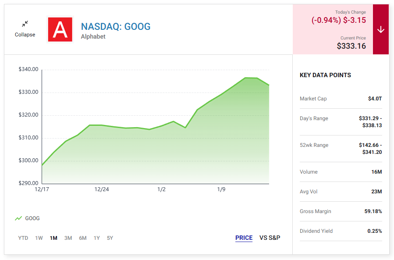Viewport: 394px width, 260px height.
Task: Click the Dividend Yield label
Action: [316, 231]
